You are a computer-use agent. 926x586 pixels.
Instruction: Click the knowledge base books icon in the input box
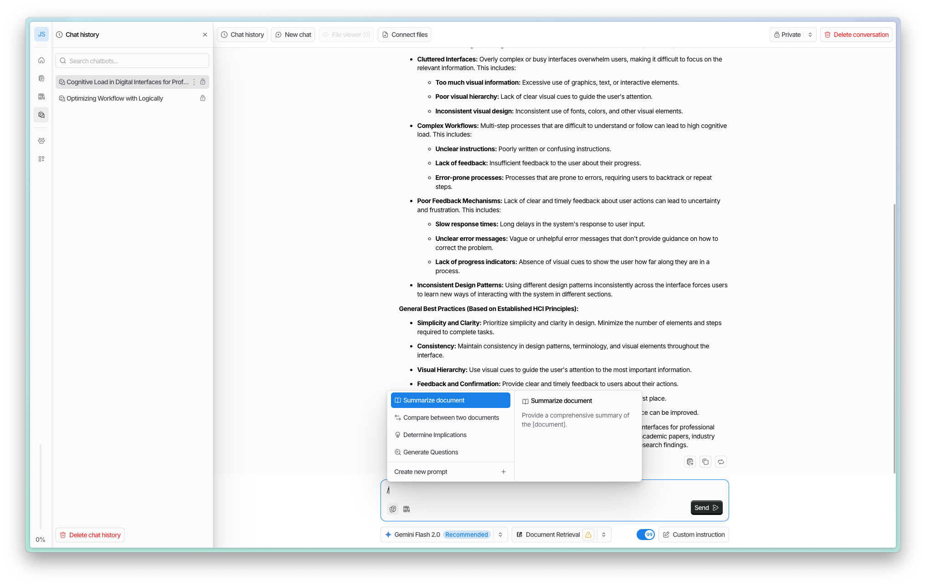[x=406, y=509]
